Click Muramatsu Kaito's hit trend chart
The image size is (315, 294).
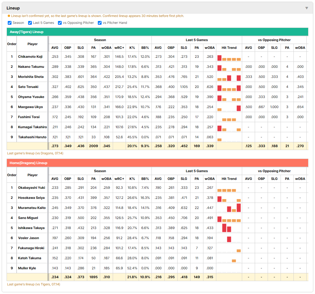click(229, 208)
